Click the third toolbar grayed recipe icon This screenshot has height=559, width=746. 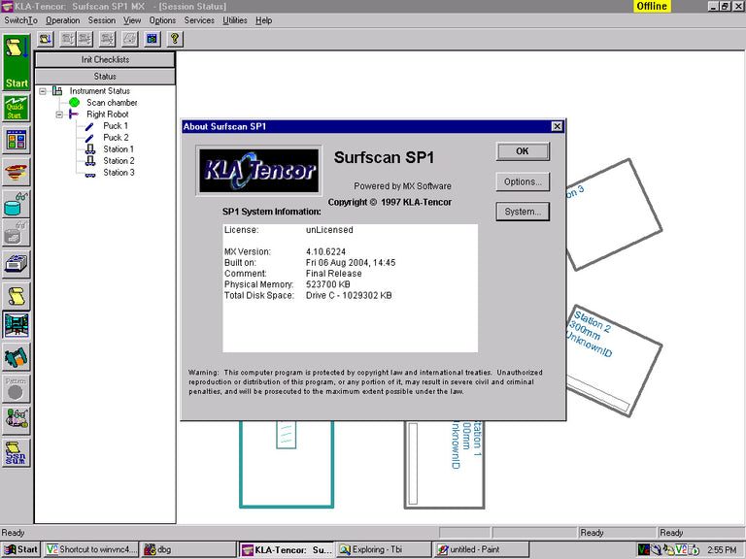click(x=85, y=39)
